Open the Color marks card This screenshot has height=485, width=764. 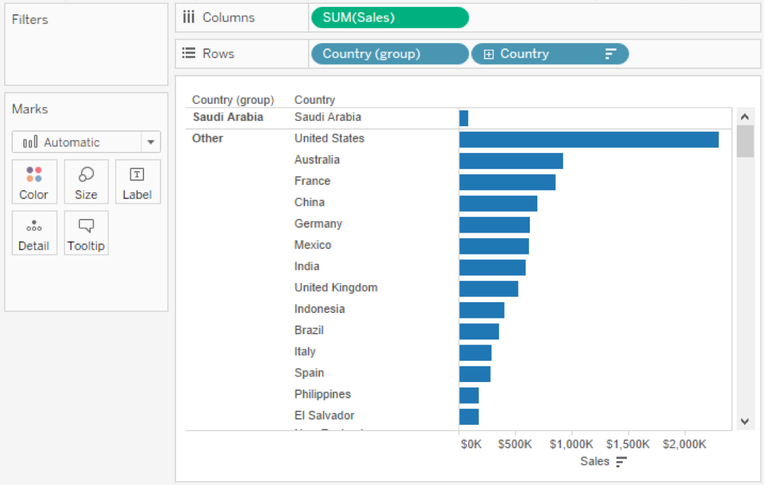(34, 182)
